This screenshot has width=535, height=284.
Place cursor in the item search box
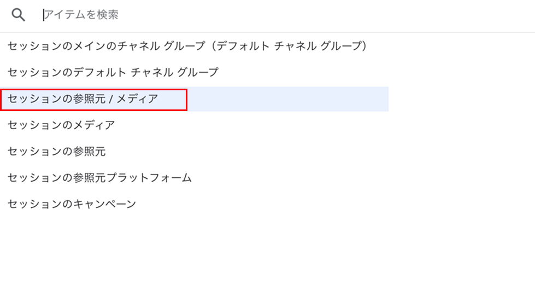(286, 15)
